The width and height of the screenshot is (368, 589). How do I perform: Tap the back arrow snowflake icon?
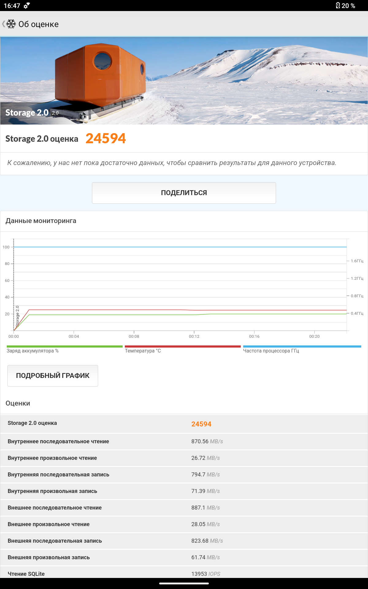[x=9, y=24]
